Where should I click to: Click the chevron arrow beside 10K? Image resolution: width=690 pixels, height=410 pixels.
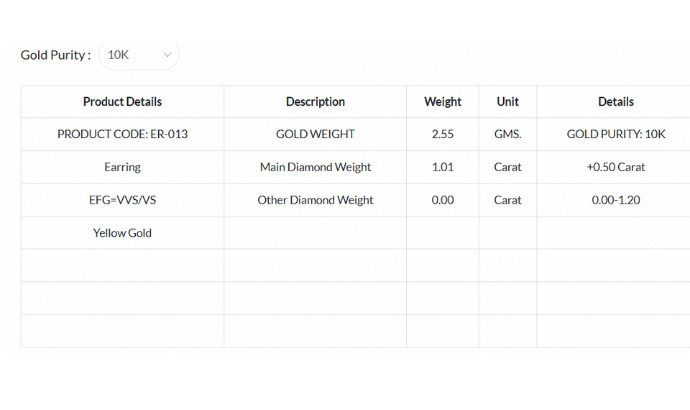point(167,55)
